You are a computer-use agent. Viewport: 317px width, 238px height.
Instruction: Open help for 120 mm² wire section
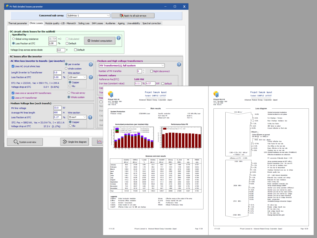(x=91, y=77)
